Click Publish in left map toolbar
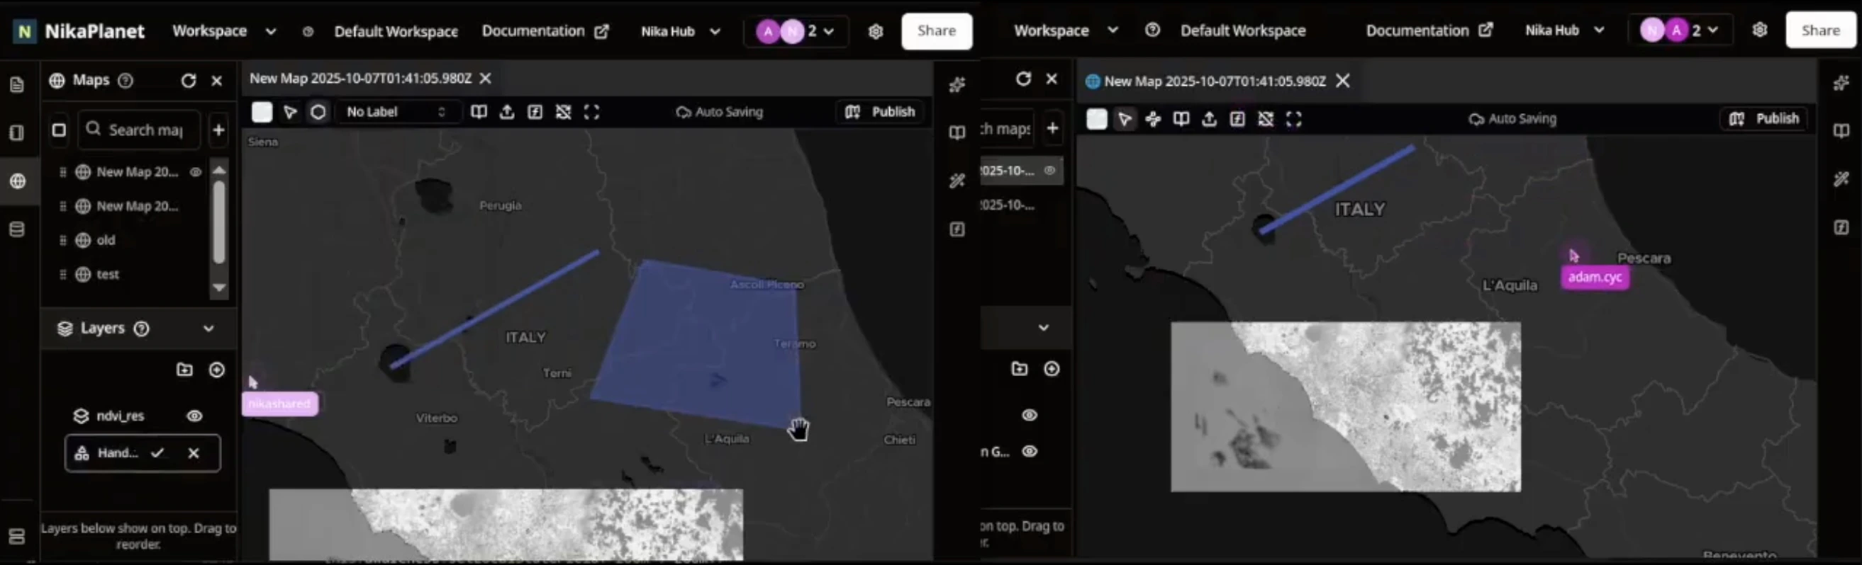Screen dimensions: 1862x565 coord(881,112)
